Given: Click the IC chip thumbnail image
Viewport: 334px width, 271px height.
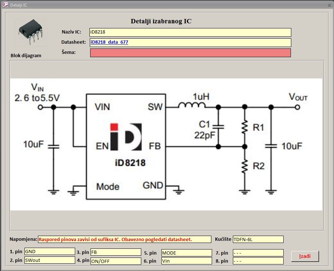Looking at the screenshot, I should (31, 32).
